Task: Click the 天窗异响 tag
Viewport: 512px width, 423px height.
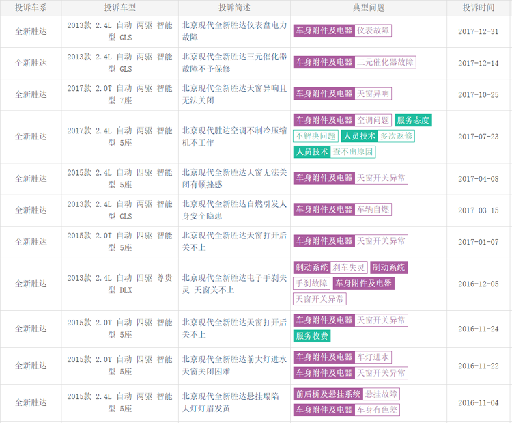Action: tap(373, 94)
